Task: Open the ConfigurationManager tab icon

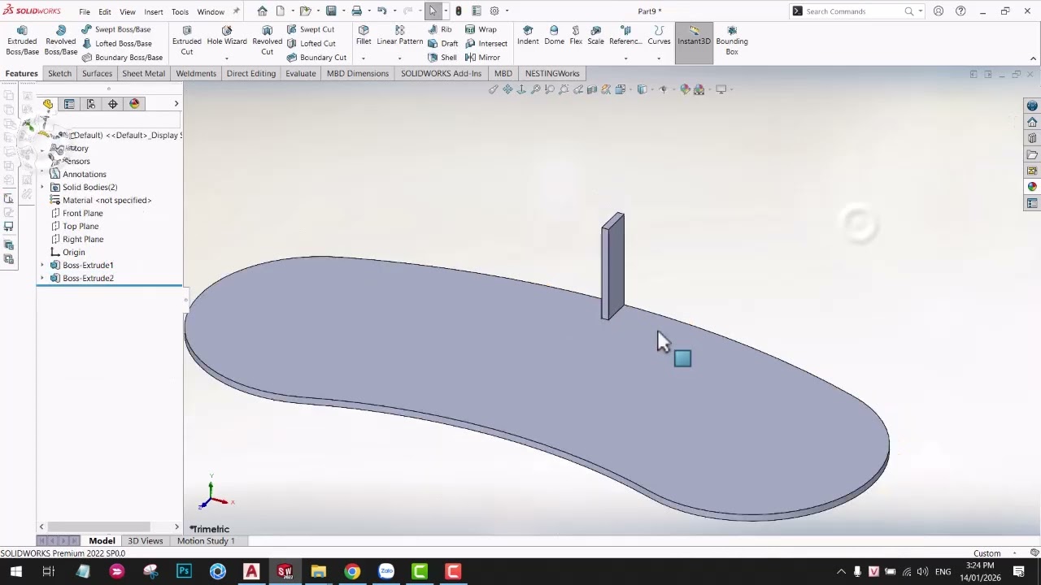Action: click(91, 104)
